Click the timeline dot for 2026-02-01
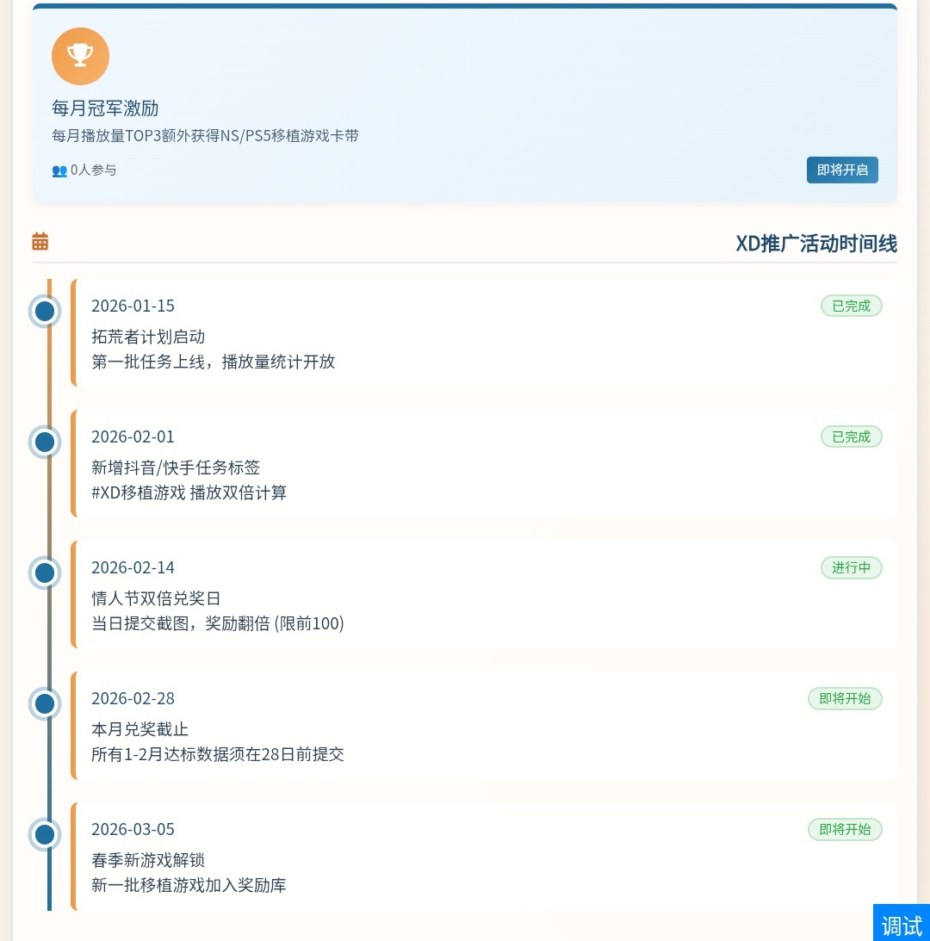Screen dimensions: 930x941 click(44, 442)
